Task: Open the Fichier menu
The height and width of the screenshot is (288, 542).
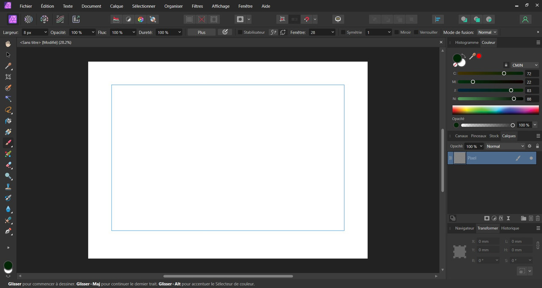Action: (26, 6)
